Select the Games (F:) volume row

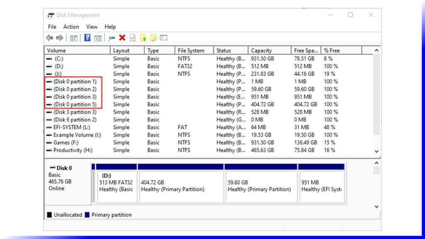[x=66, y=143]
